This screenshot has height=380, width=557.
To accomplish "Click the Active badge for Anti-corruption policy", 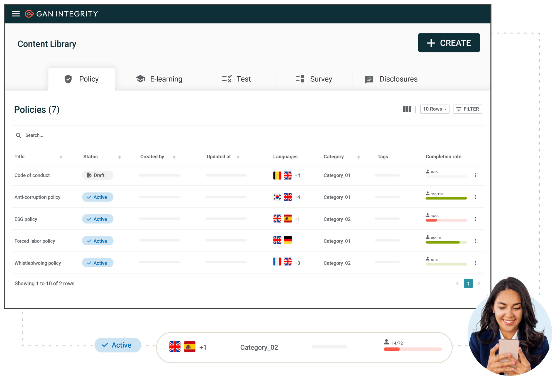I will (x=98, y=197).
